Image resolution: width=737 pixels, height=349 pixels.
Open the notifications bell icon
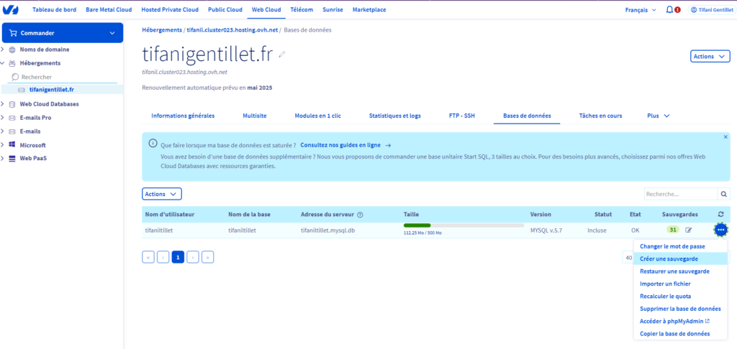[x=670, y=10]
